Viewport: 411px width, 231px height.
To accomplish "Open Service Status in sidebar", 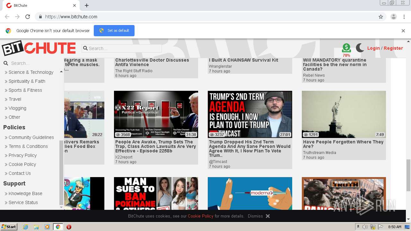I will tap(23, 202).
